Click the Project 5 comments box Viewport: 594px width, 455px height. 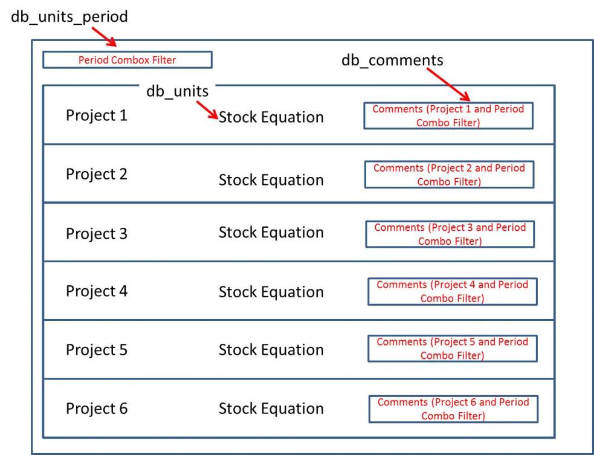click(x=452, y=348)
